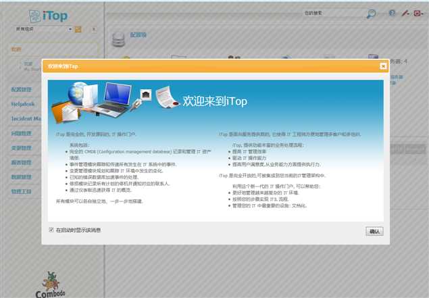The image size is (429, 298).
Task: Click the orange organization tree icon
Action: click(78, 29)
